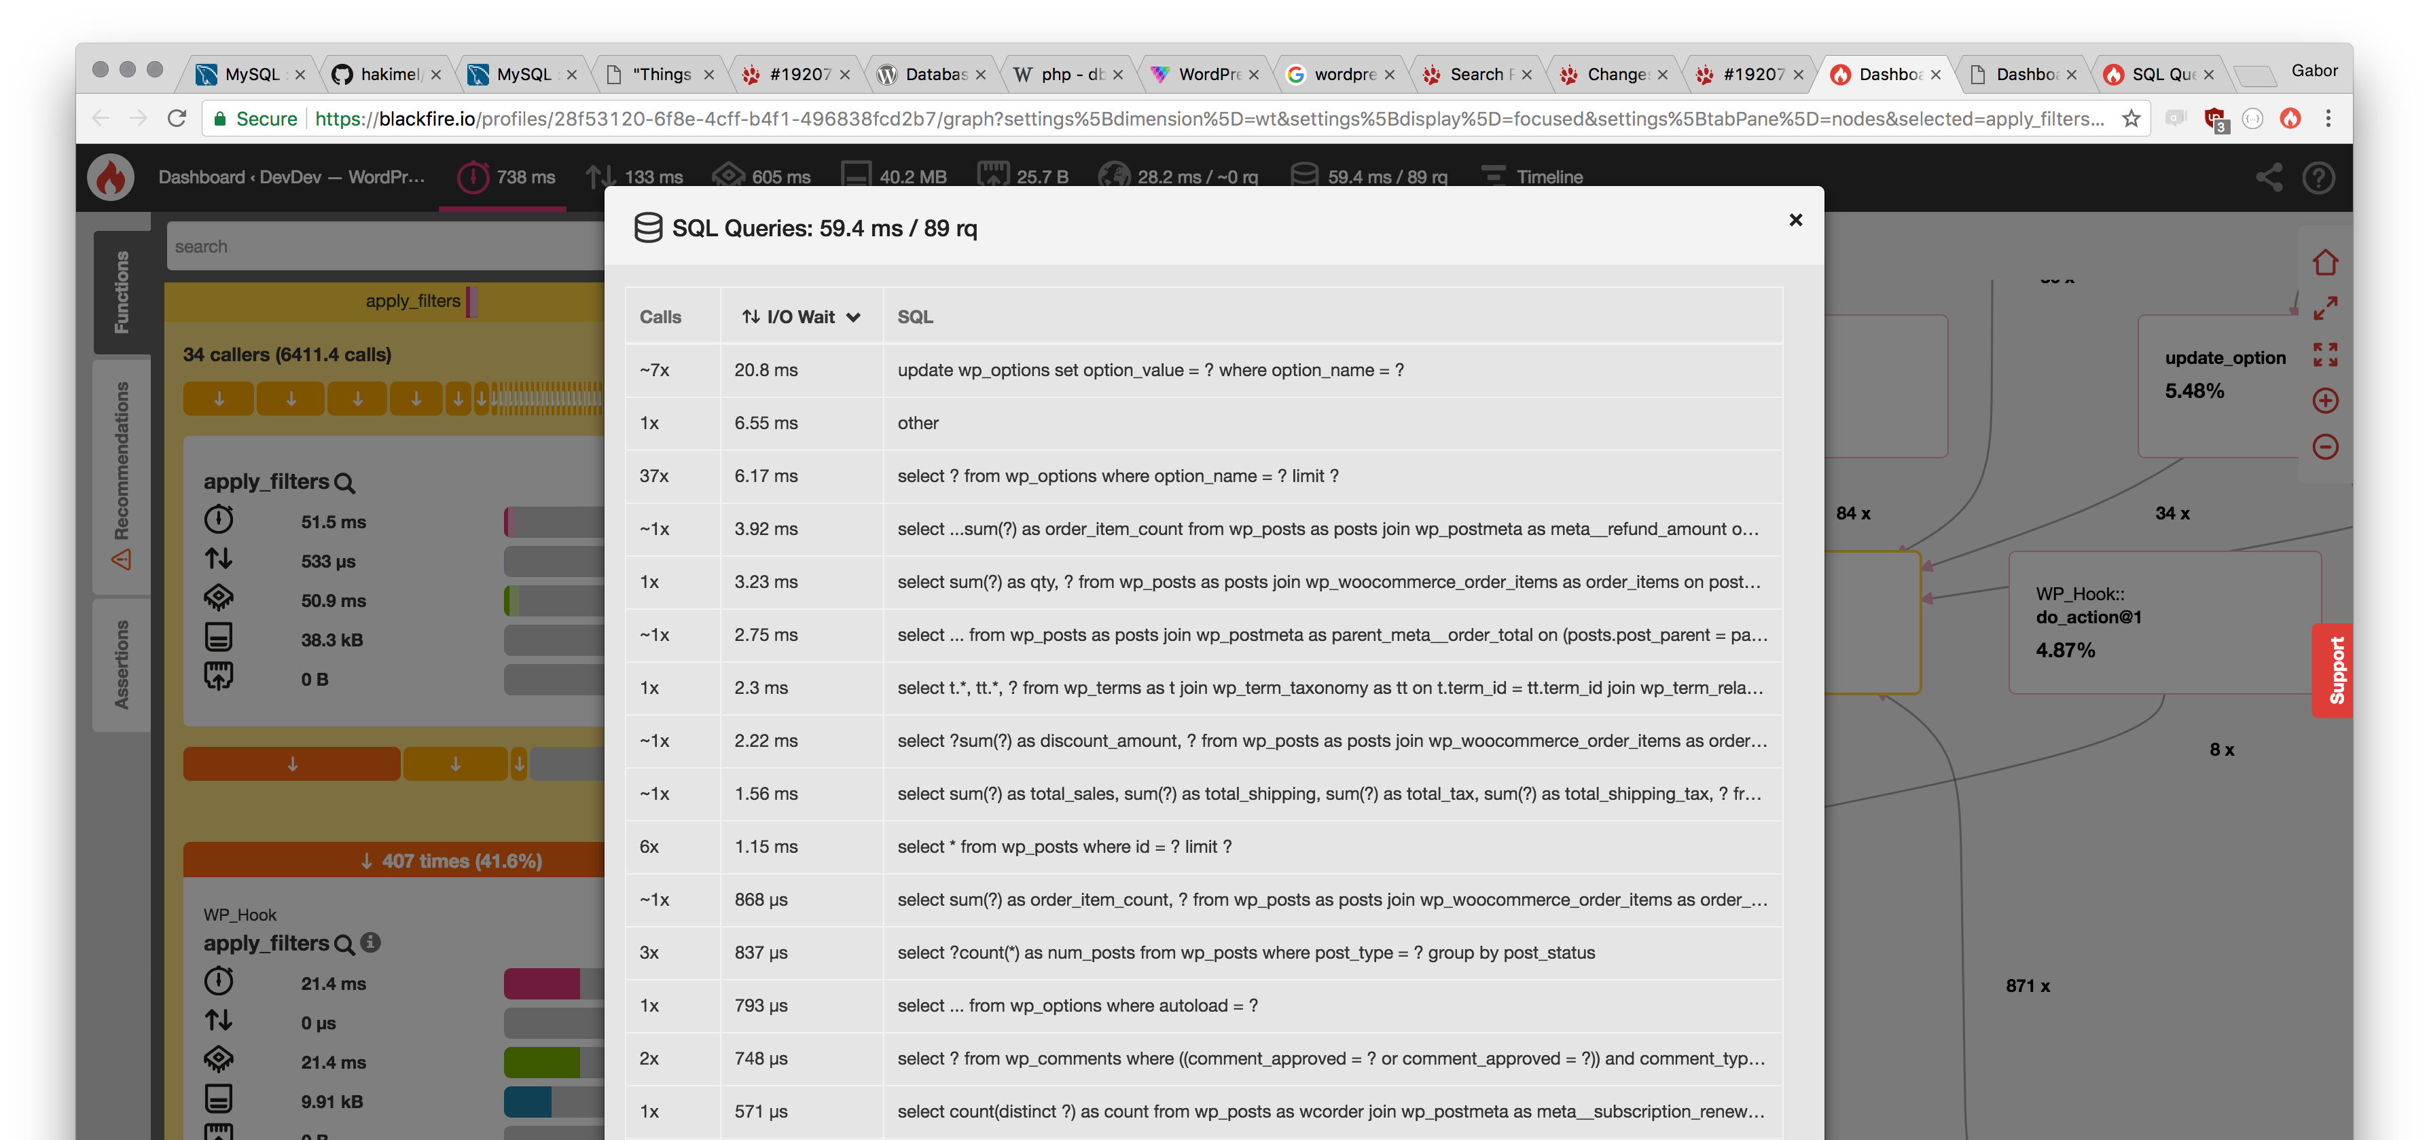Close the SQL Queries dialog
Image resolution: width=2429 pixels, height=1140 pixels.
click(1795, 220)
